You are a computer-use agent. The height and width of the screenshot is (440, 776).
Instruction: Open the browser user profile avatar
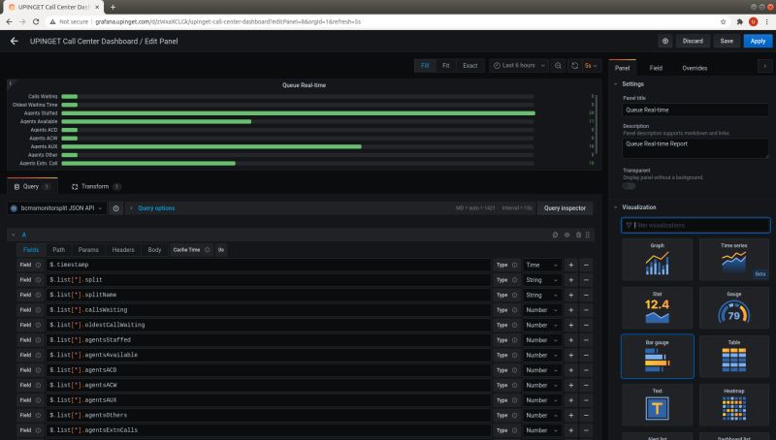pos(754,21)
